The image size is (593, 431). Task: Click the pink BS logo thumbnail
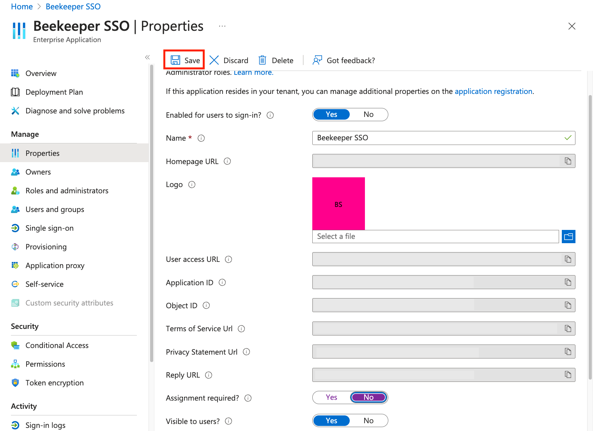tap(338, 203)
